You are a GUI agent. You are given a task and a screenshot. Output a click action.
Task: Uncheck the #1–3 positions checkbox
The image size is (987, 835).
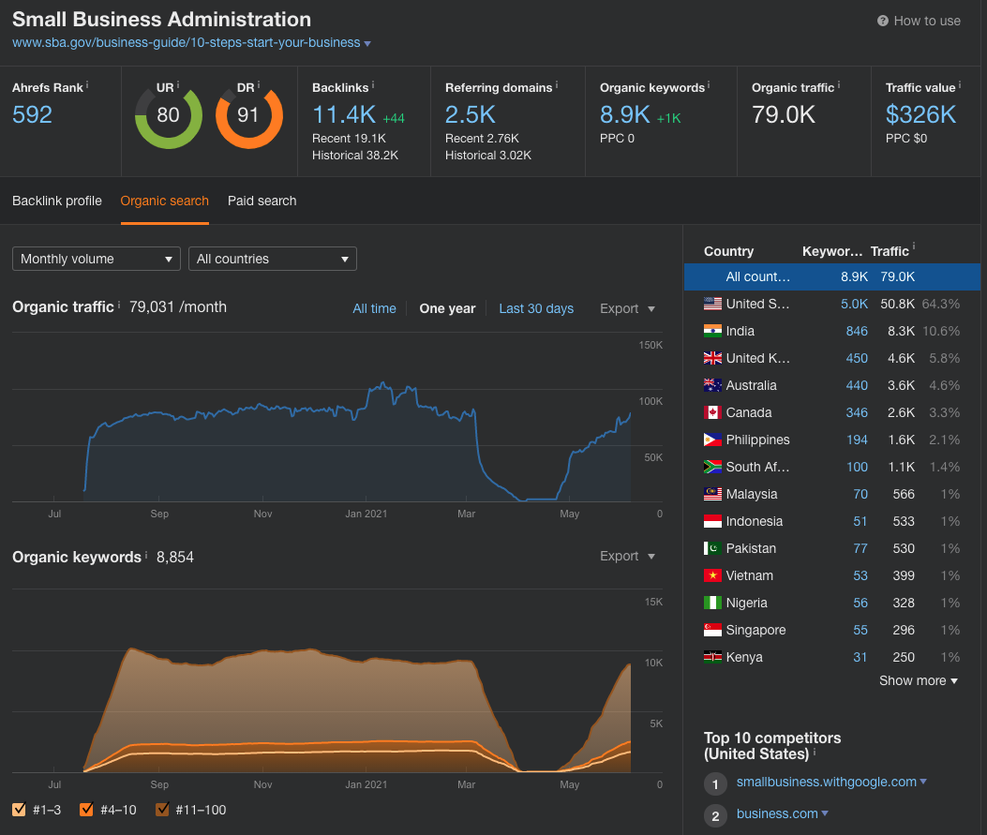(x=20, y=810)
